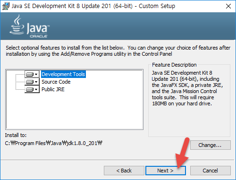This screenshot has width=236, height=180.
Task: Click the installer icon in the title bar
Action: 6,6
